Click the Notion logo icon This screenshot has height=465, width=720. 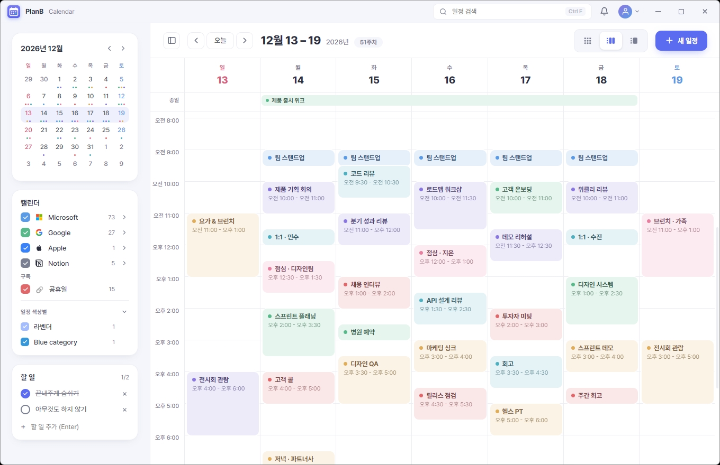click(39, 263)
